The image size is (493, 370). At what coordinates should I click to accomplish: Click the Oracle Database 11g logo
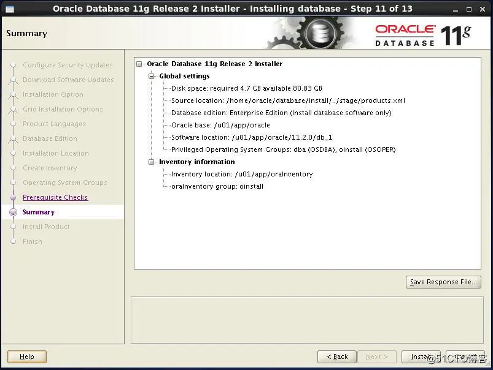pyautogui.click(x=423, y=35)
